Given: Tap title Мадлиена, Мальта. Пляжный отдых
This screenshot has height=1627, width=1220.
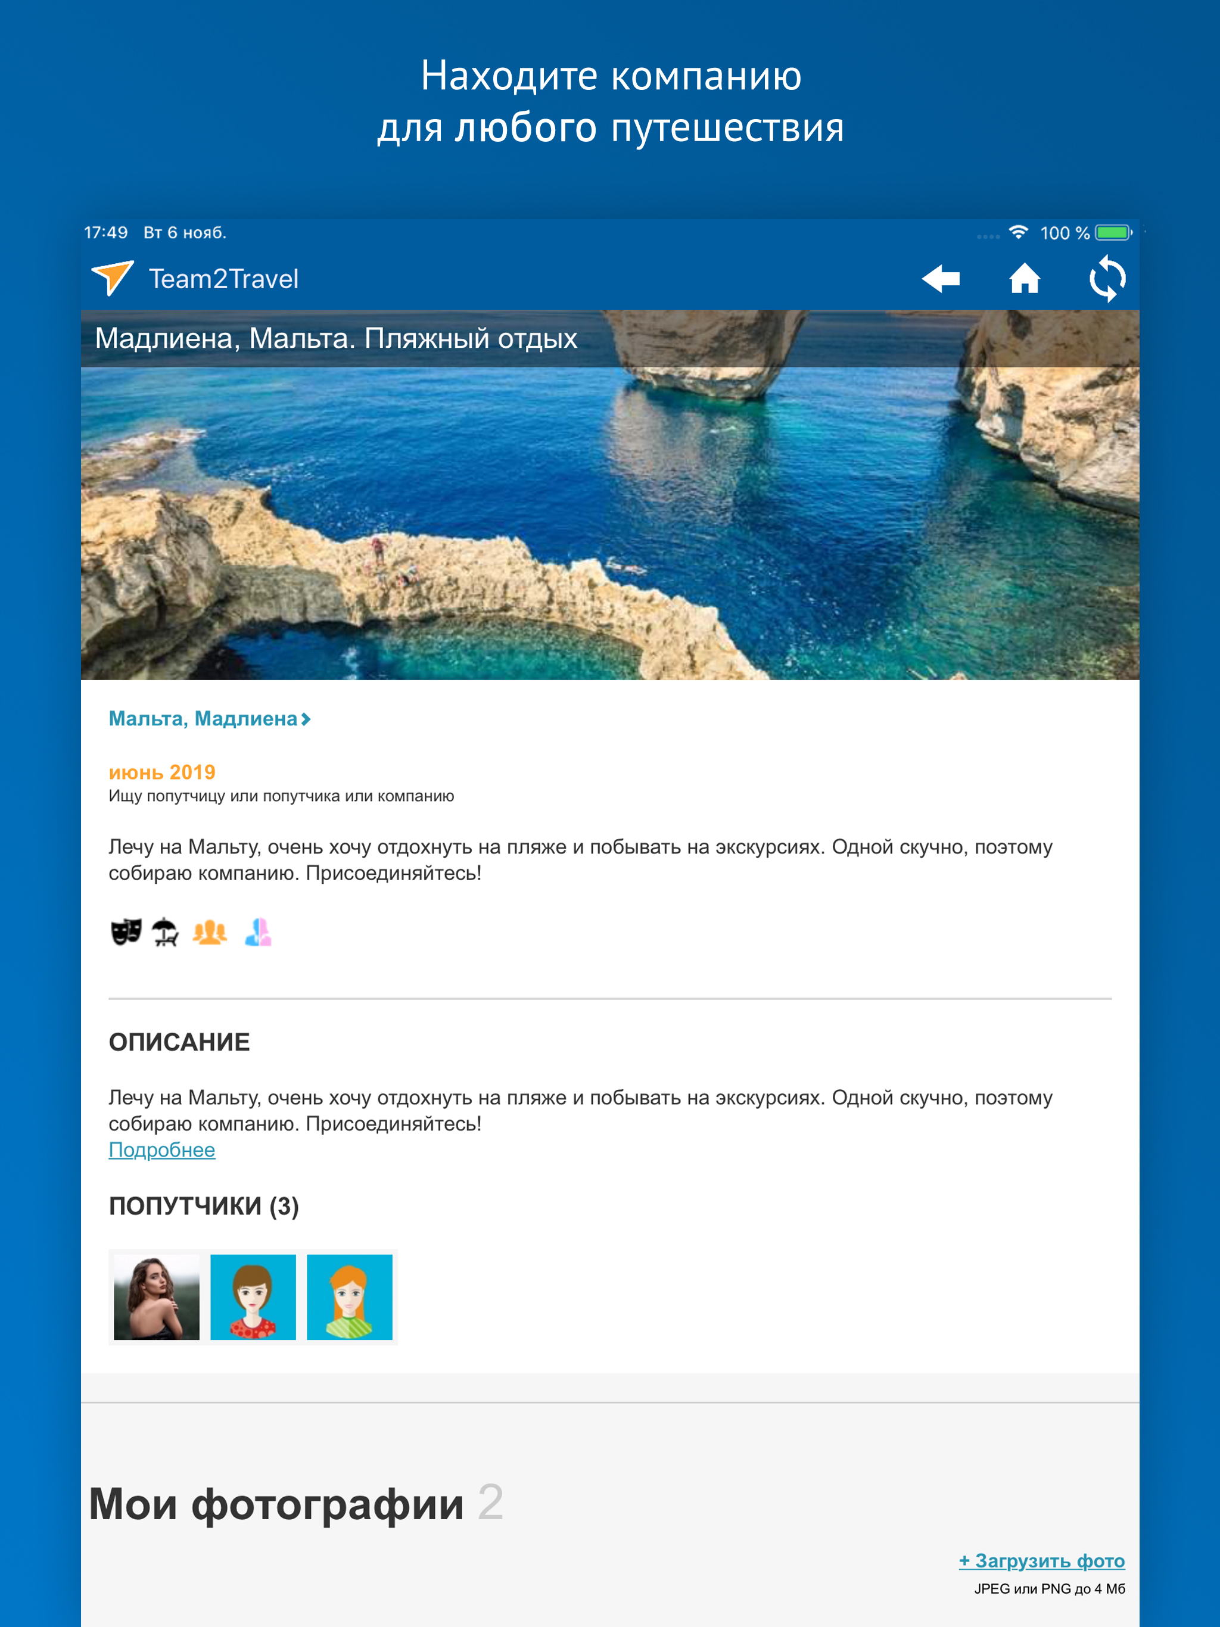Looking at the screenshot, I should point(336,338).
